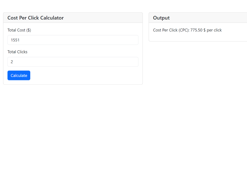
Task: Click the Cost Per Click Calculator panel heading
Action: tap(36, 18)
